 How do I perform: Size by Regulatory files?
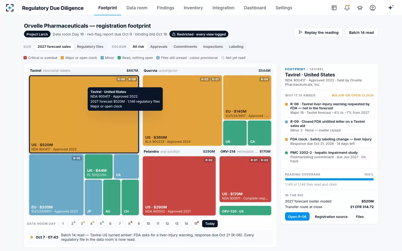point(90,47)
